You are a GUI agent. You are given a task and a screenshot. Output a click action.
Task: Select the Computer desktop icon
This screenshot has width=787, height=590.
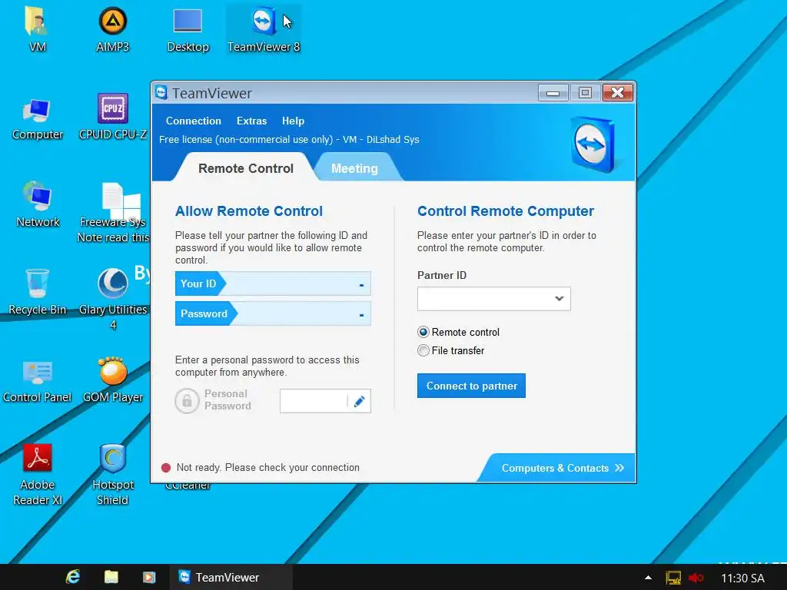coord(37,119)
